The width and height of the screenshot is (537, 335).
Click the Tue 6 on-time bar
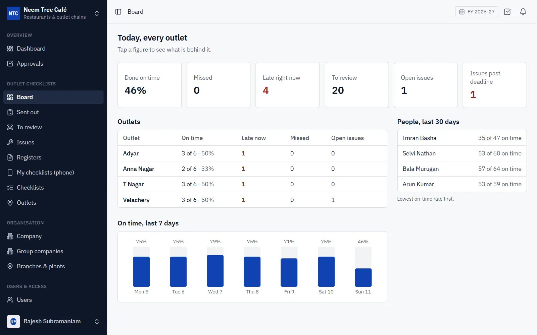178,272
